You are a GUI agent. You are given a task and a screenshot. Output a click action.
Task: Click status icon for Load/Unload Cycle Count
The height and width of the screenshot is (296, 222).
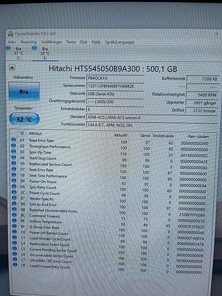(x=15, y=237)
